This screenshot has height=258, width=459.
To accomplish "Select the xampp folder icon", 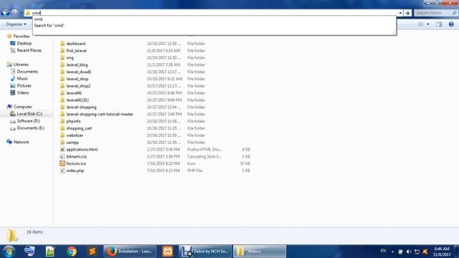I will 62,142.
